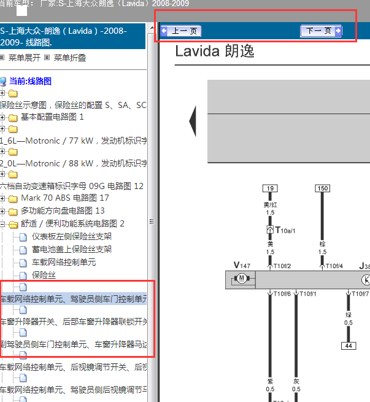Click page icon above 驾驶员侧后视镜调节 text
This screenshot has height=402, width=370.
(x=23, y=378)
